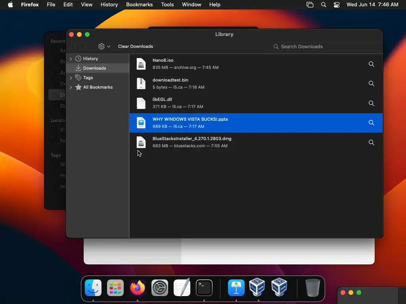Zoom the Library window with green button
This screenshot has width=406, height=304.
(x=87, y=34)
